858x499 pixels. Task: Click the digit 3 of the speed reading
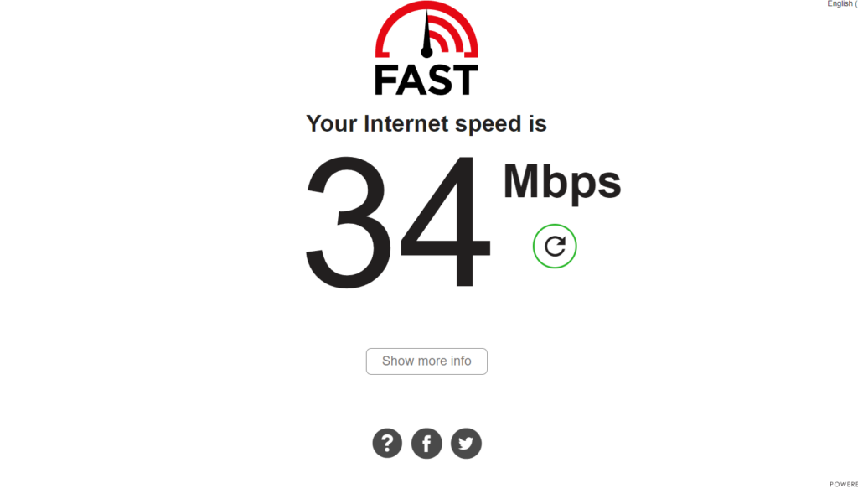349,222
